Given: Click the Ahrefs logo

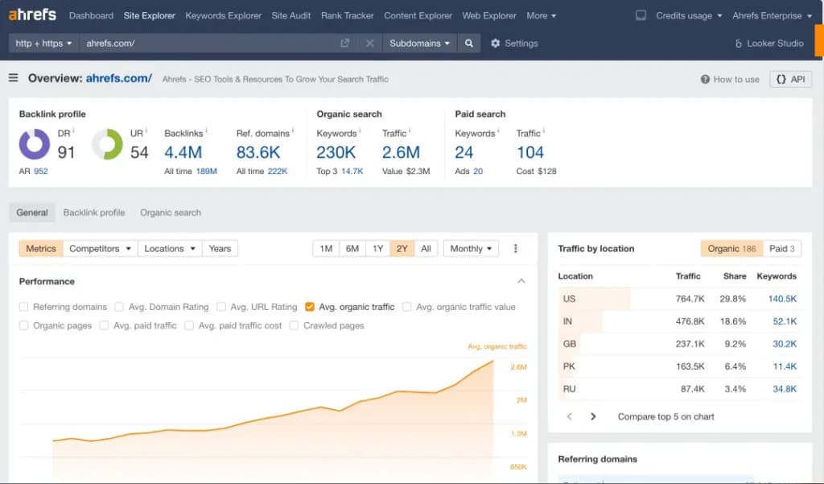Looking at the screenshot, I should pos(32,14).
